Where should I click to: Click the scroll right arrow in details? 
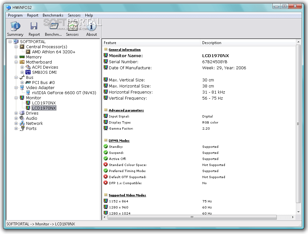[293, 217]
